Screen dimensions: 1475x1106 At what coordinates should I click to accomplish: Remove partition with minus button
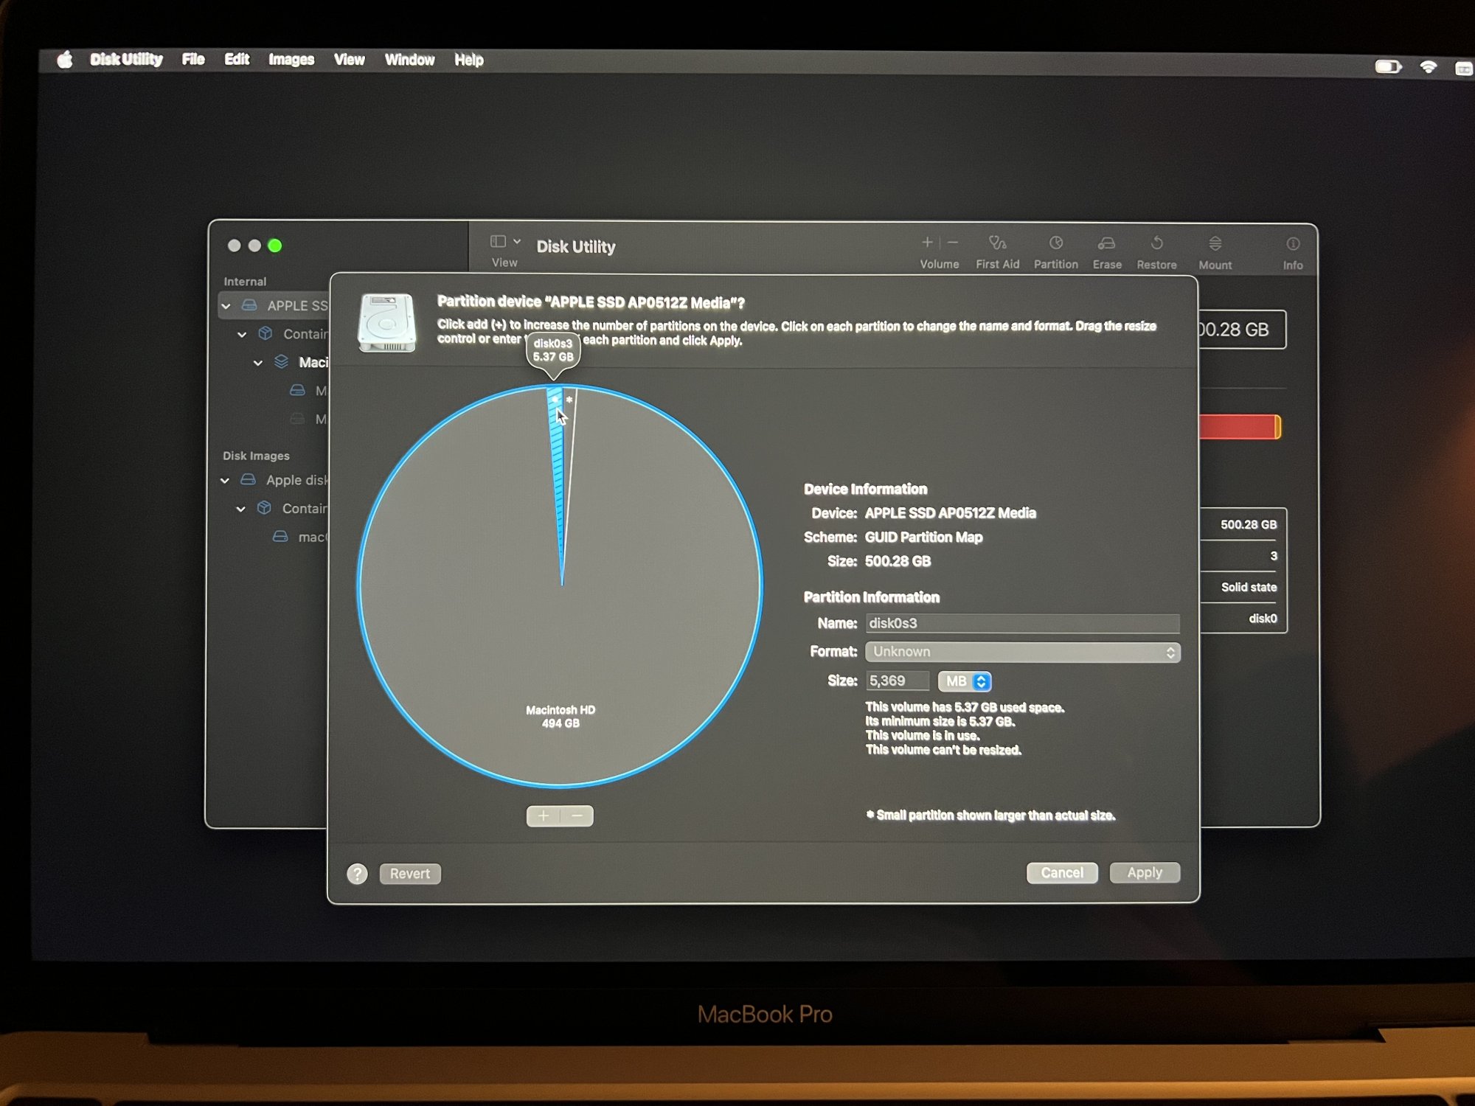point(577,816)
